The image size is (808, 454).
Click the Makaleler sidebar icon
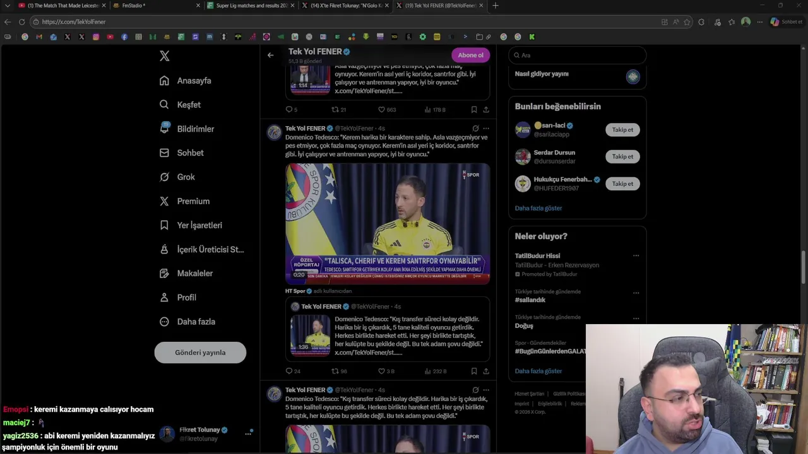(164, 274)
